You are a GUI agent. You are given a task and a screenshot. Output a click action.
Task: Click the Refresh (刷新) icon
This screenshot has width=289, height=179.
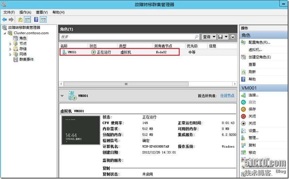pyautogui.click(x=244, y=72)
